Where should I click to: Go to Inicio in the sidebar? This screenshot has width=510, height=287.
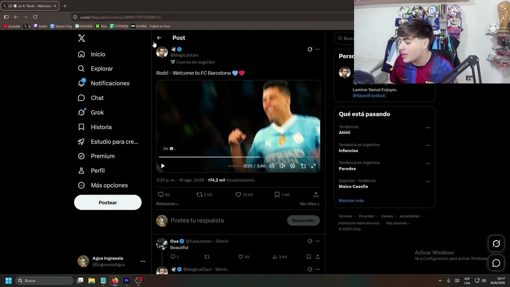pyautogui.click(x=92, y=54)
